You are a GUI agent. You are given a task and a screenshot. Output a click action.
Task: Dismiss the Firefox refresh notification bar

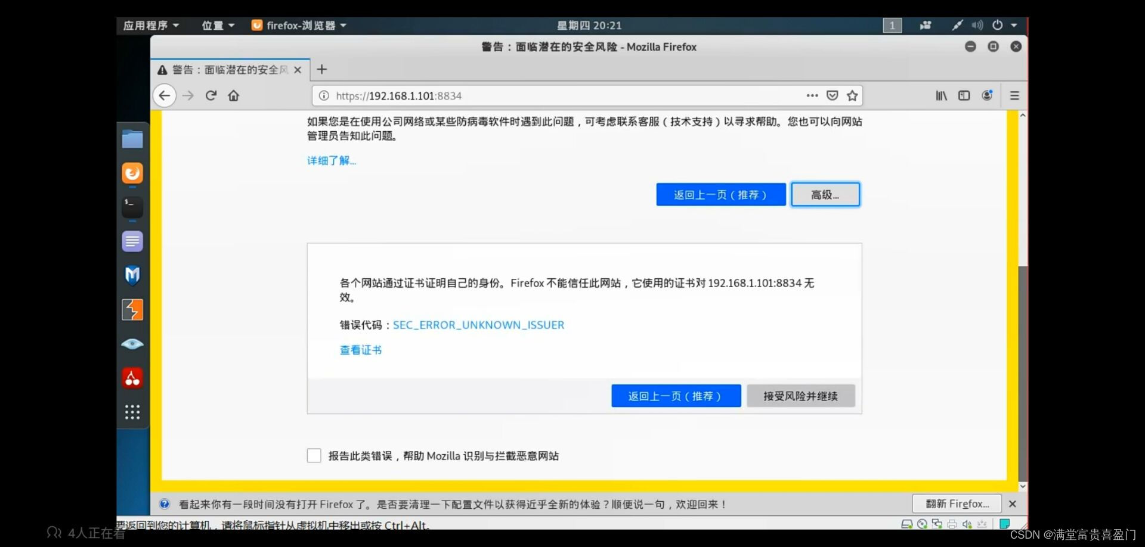click(1013, 504)
